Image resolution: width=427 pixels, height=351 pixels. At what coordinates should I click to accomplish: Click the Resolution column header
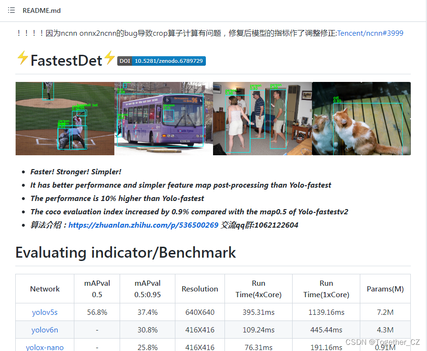[x=200, y=289]
